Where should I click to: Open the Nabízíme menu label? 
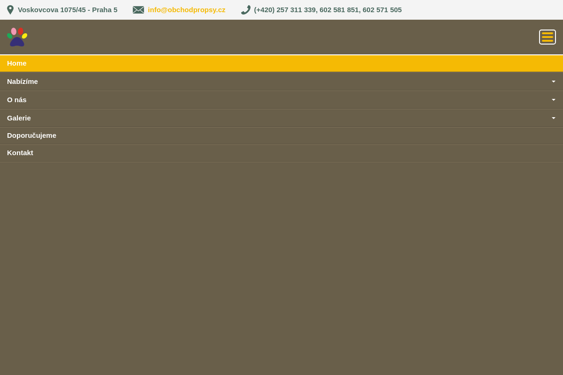pos(23,82)
